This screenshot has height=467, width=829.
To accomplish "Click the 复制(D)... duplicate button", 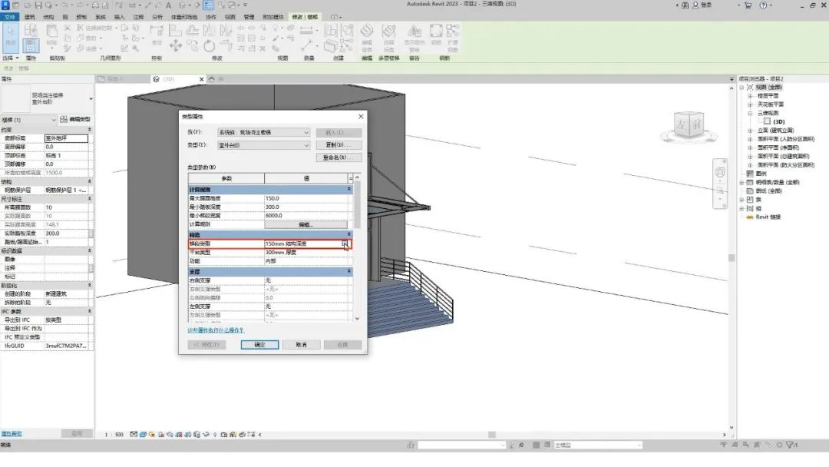I will coord(339,145).
